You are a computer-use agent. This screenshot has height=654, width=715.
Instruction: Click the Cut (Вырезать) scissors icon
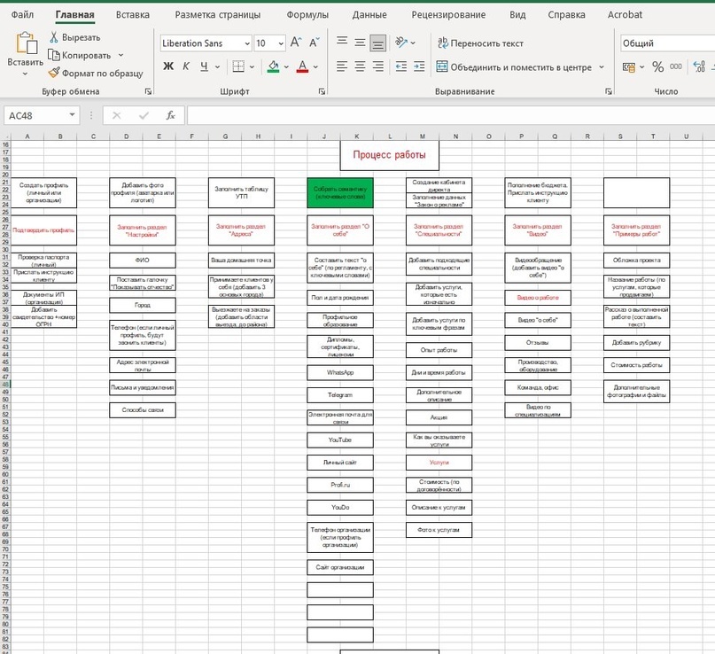coord(54,37)
